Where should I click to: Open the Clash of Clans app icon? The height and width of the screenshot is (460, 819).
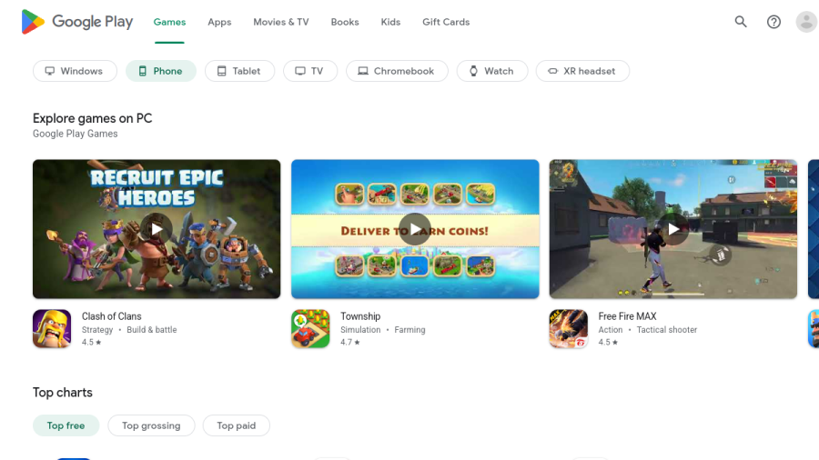click(x=52, y=328)
